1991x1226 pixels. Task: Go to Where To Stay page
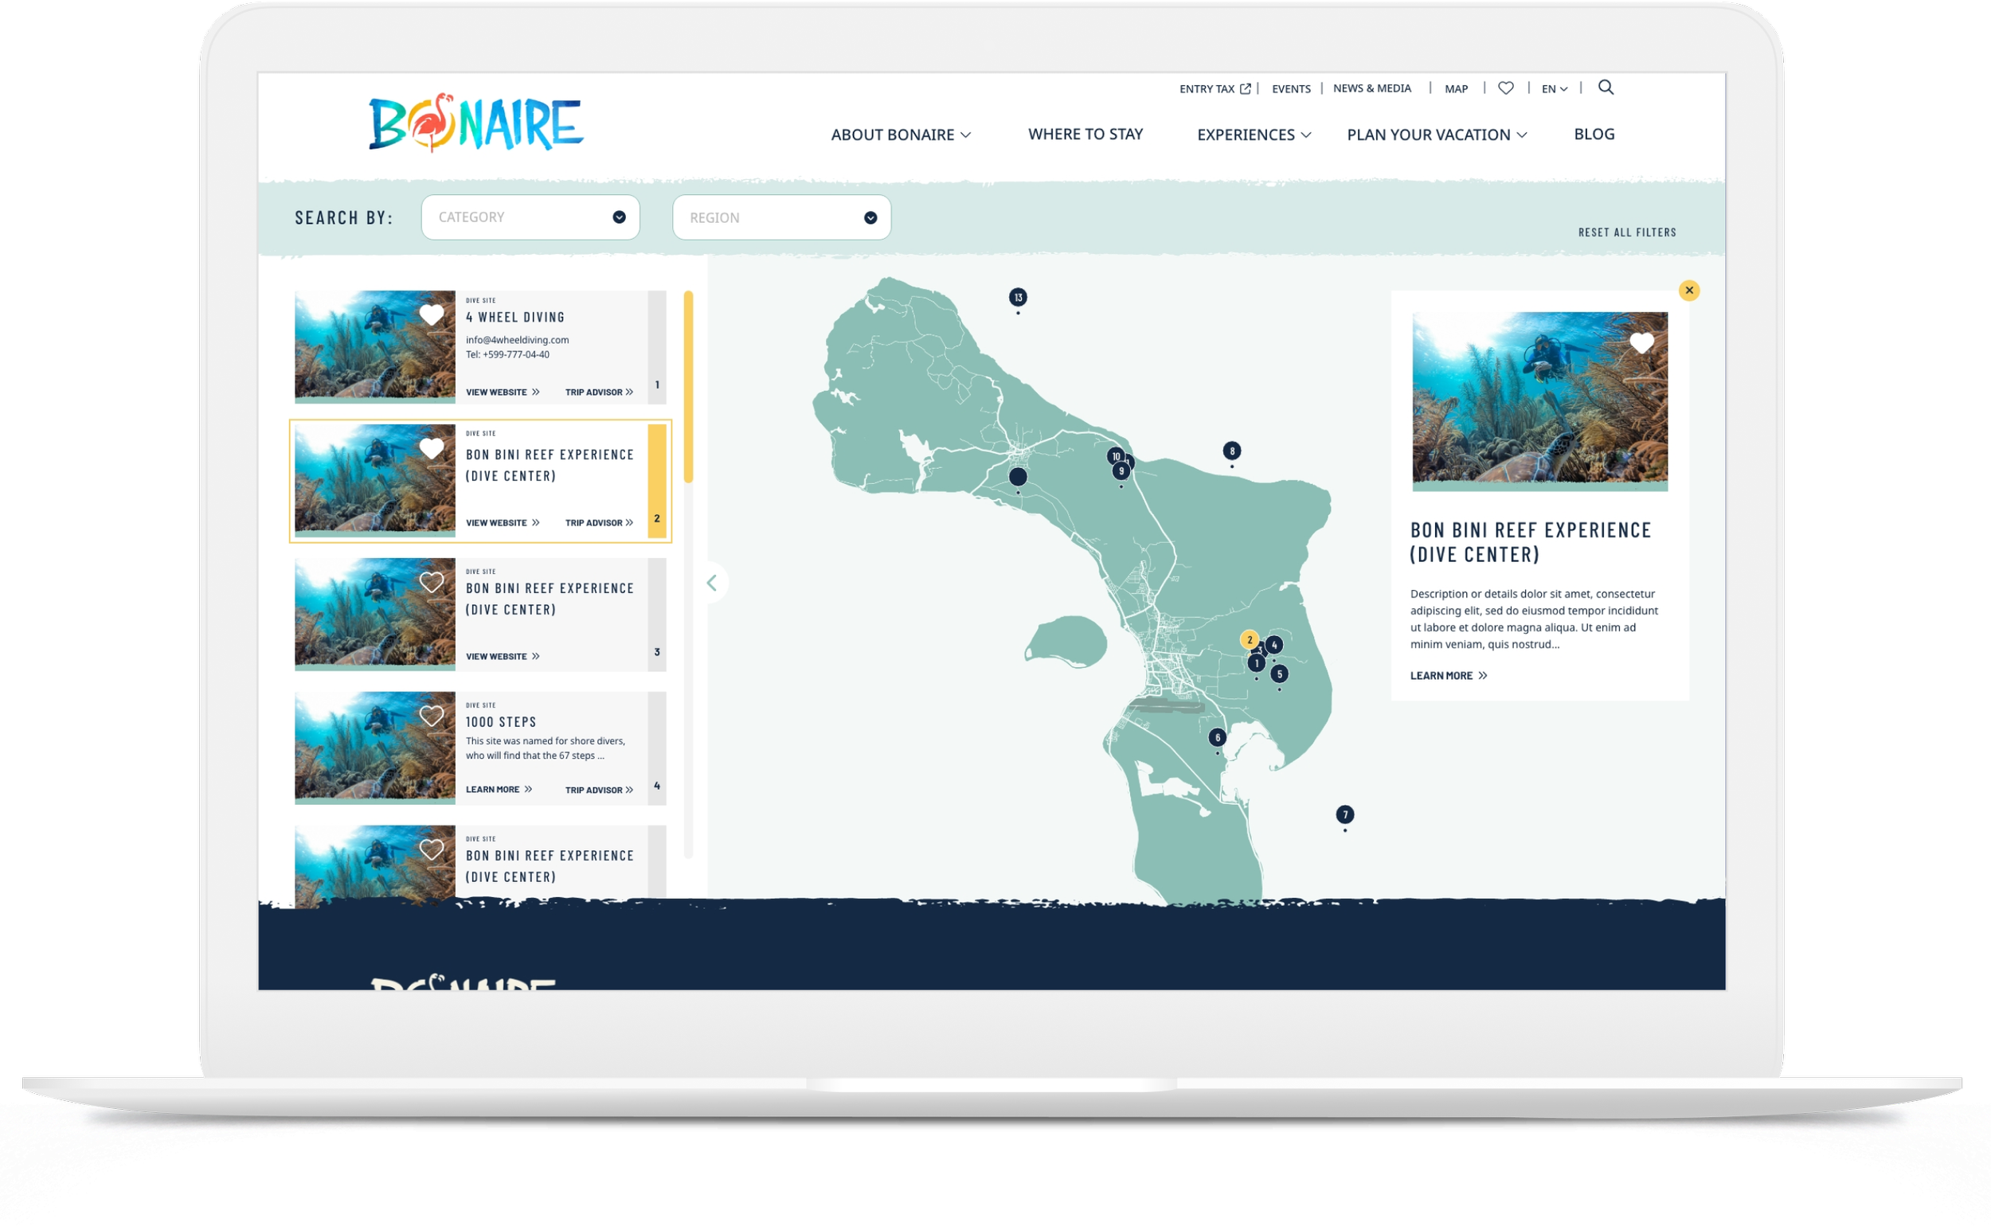(x=1085, y=134)
